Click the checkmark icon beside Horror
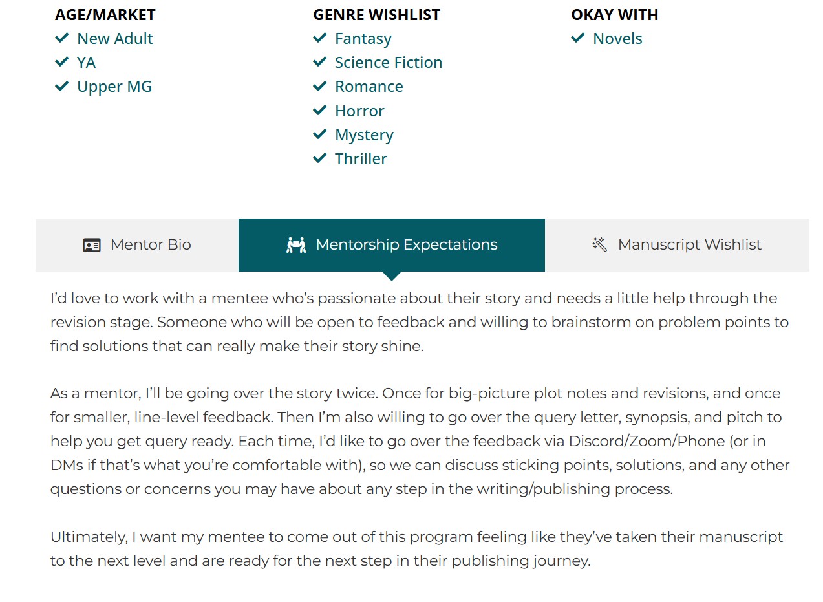This screenshot has width=823, height=602. click(x=320, y=111)
